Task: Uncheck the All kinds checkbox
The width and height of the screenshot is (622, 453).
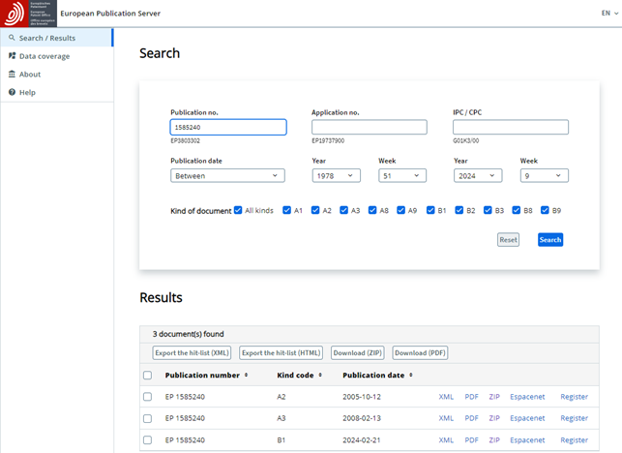Action: [238, 210]
